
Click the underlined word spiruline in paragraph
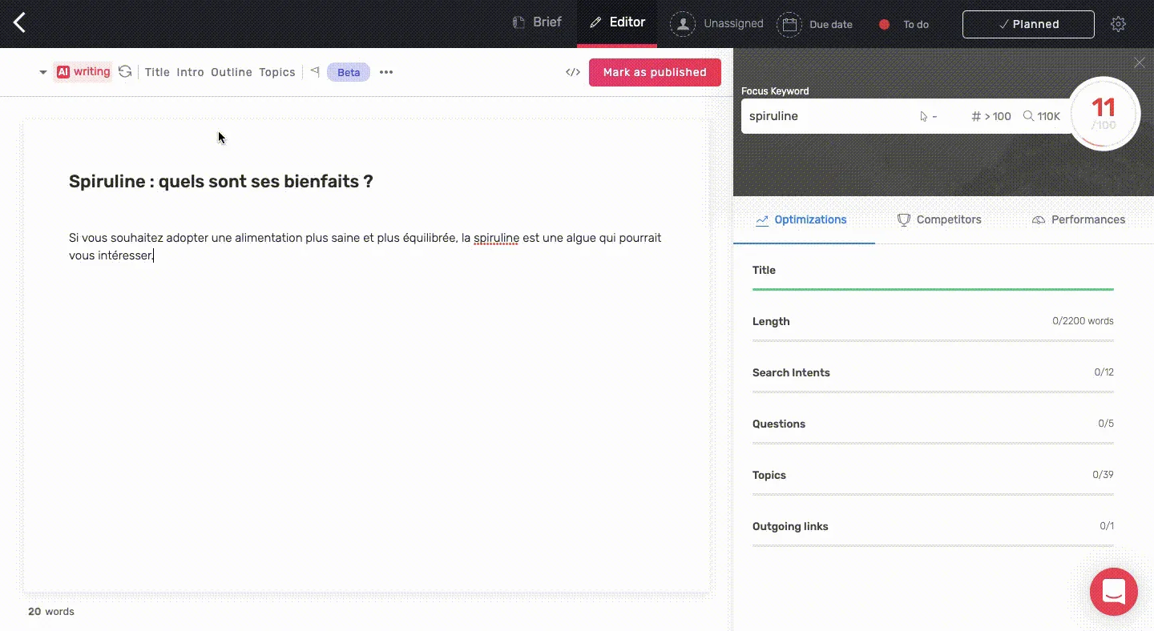pyautogui.click(x=496, y=238)
